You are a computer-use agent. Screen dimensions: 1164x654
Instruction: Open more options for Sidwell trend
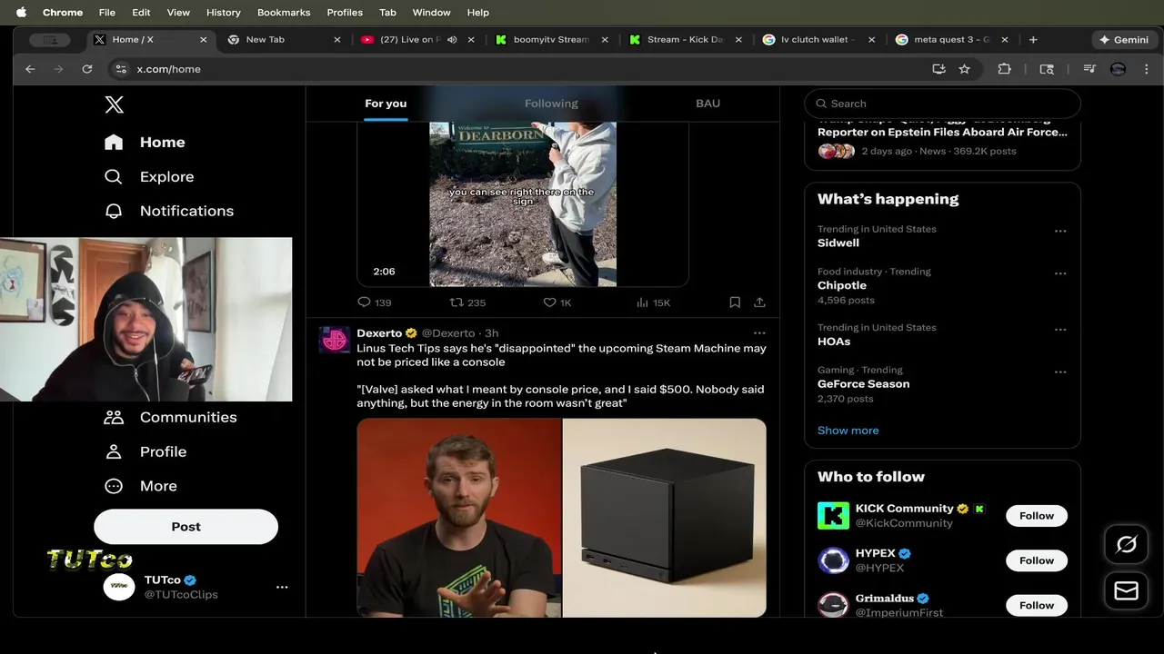[x=1060, y=231]
